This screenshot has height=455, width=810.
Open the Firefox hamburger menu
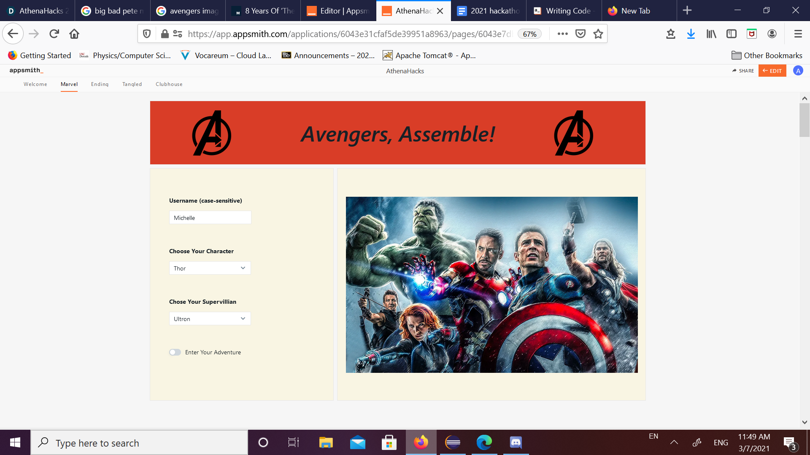point(798,34)
